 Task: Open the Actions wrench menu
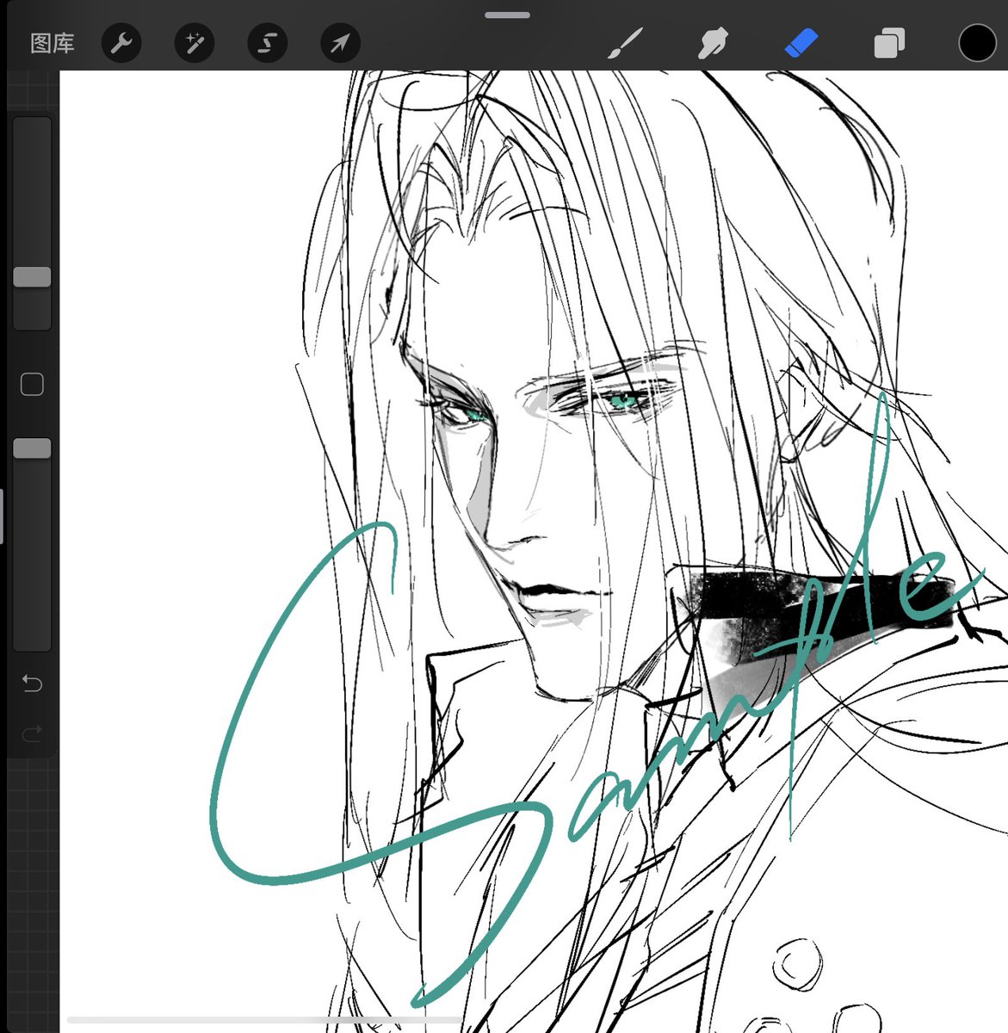121,43
